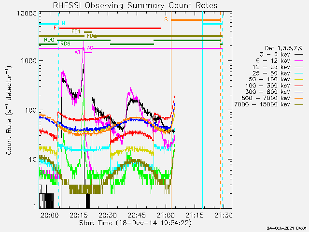Image resolution: width=309 pixels, height=232 pixels.
Task: Click the green line swatch for 12-25 keV
Action: point(299,67)
